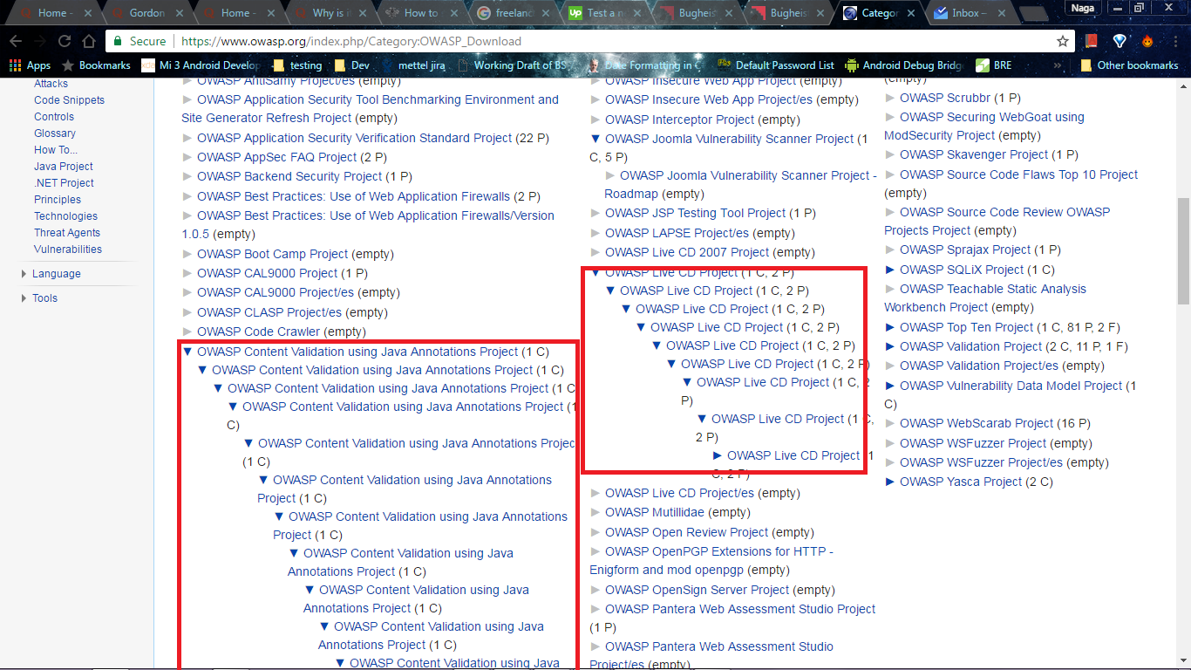Click the blue shield extension icon
The height and width of the screenshot is (670, 1191).
coord(1120,41)
